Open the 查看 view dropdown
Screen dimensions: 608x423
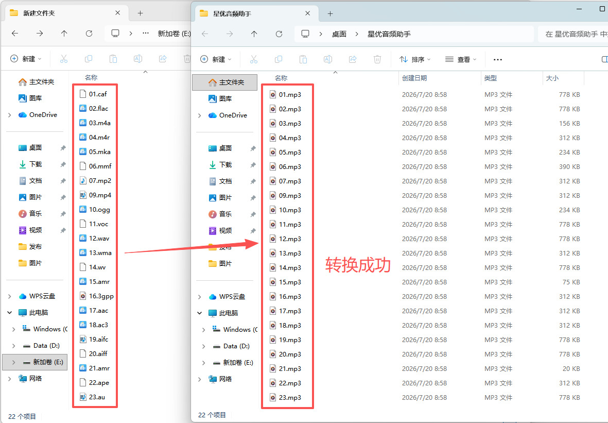461,59
